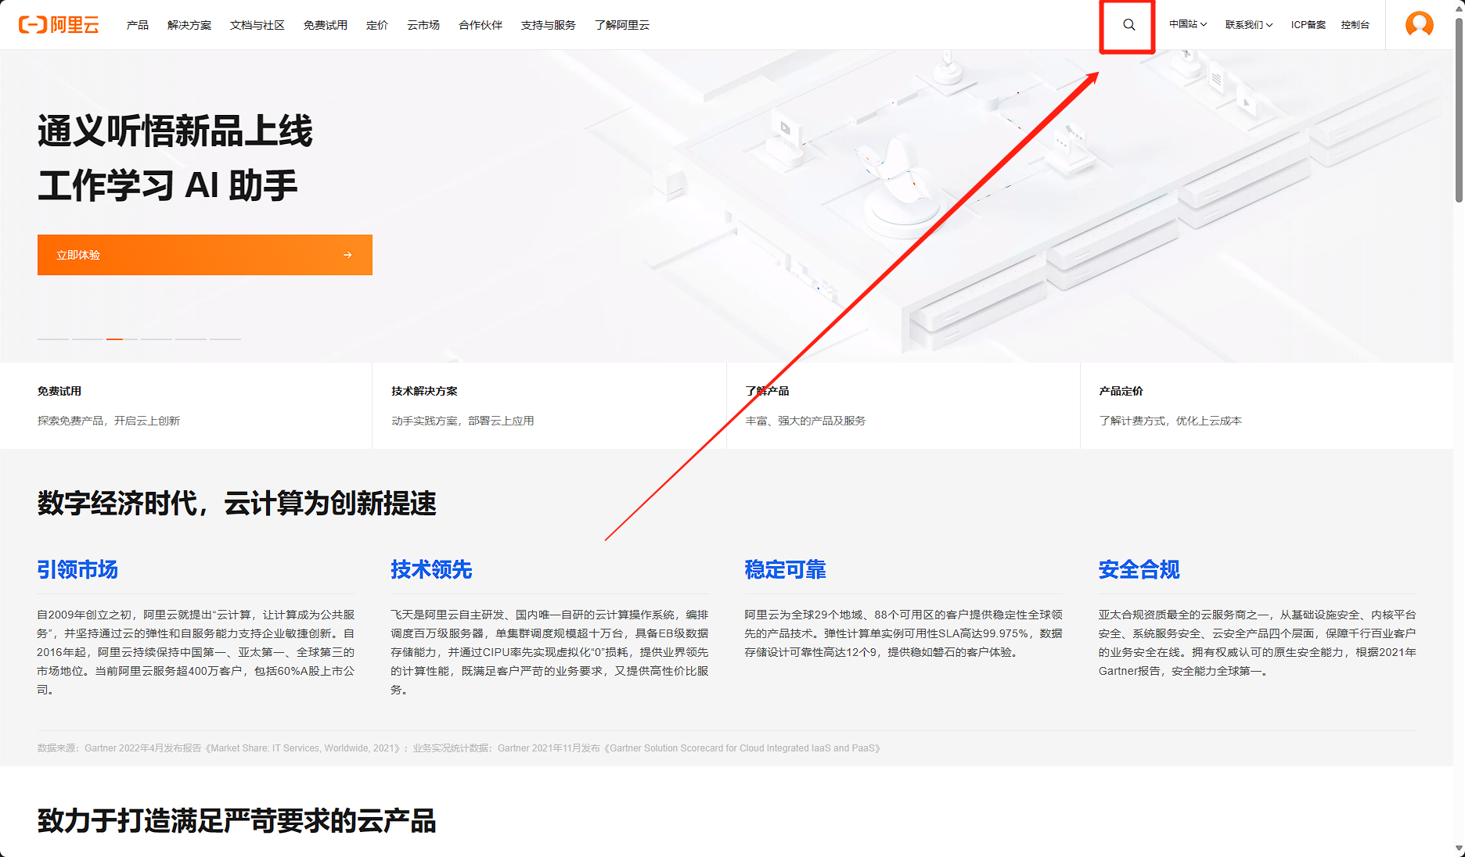Click the 引领市场 heading
This screenshot has width=1465, height=857.
click(77, 569)
